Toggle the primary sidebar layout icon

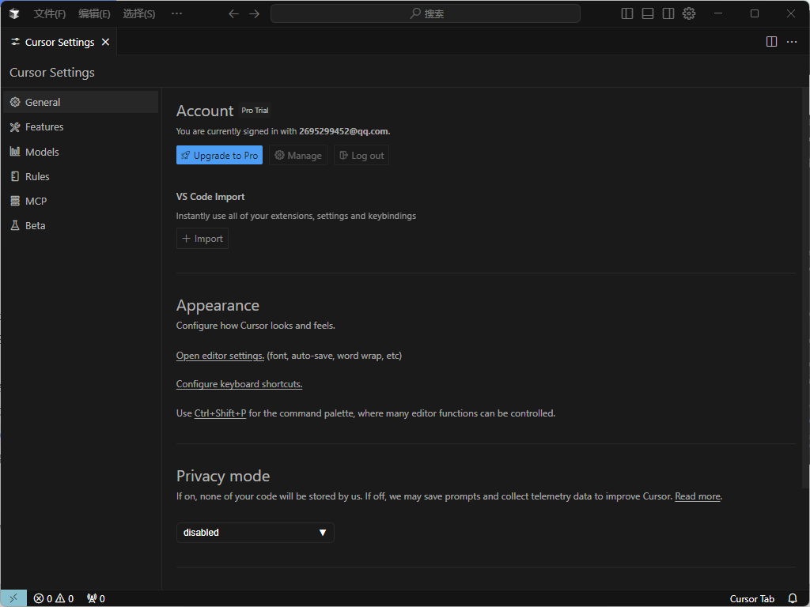[x=627, y=13]
